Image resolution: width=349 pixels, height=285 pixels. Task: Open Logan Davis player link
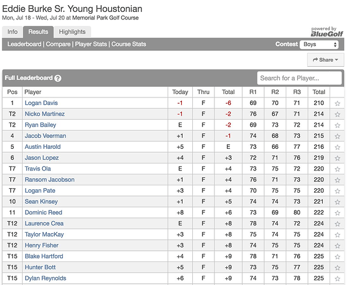[x=41, y=103]
